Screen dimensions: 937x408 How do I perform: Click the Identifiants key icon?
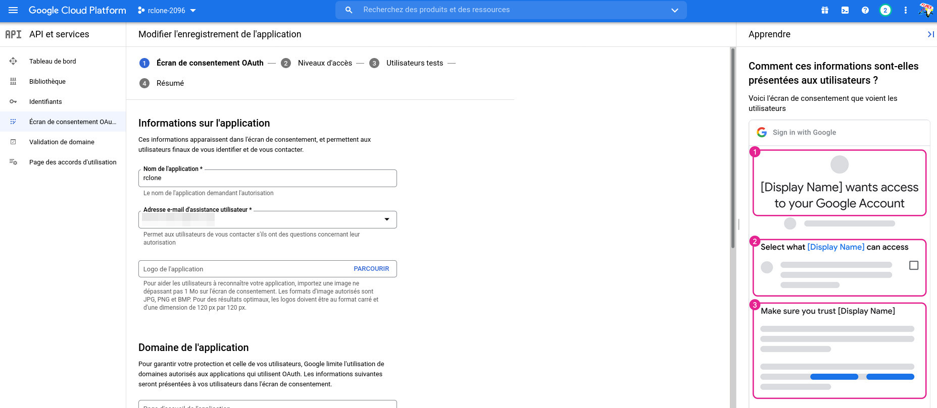tap(13, 101)
